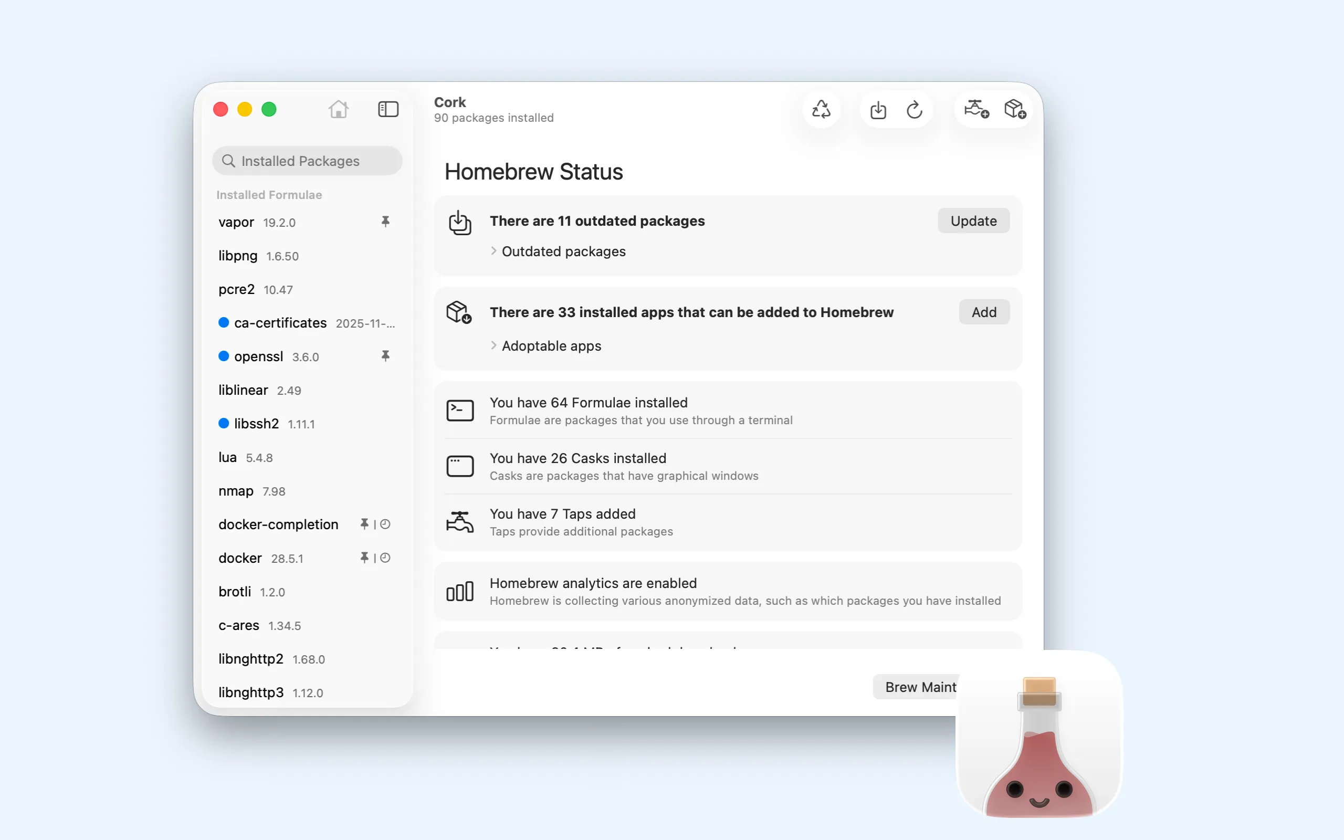
Task: Select the pcre2 formula
Action: point(307,289)
